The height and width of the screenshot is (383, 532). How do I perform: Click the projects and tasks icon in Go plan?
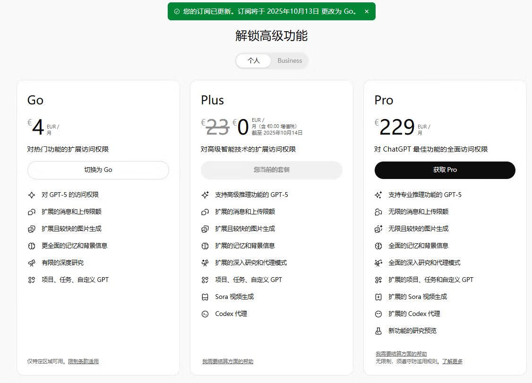[32, 280]
